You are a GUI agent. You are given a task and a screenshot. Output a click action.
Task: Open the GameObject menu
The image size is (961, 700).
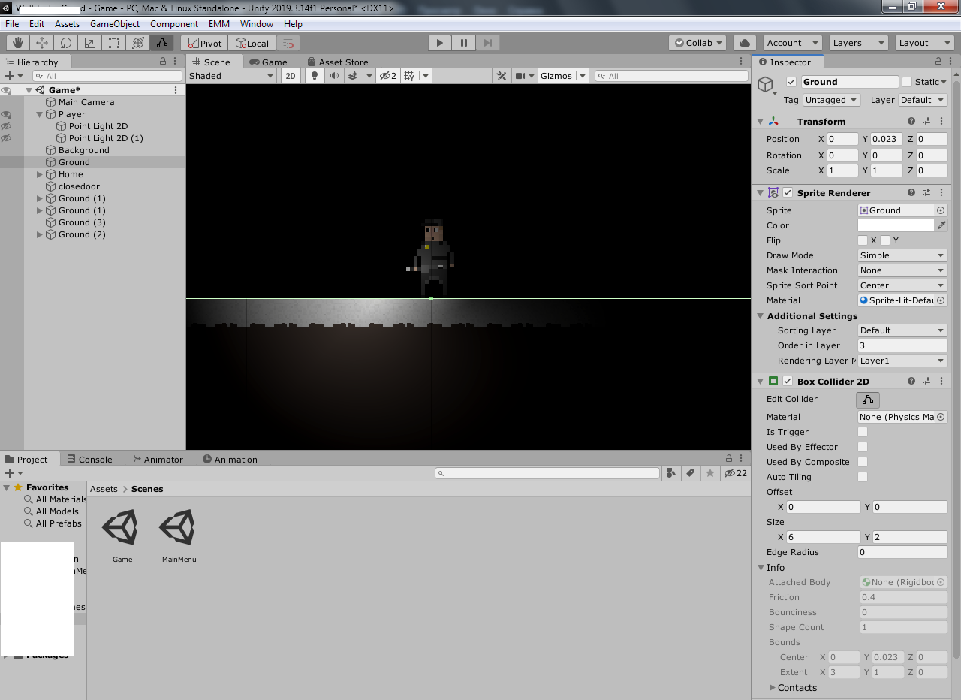click(115, 24)
